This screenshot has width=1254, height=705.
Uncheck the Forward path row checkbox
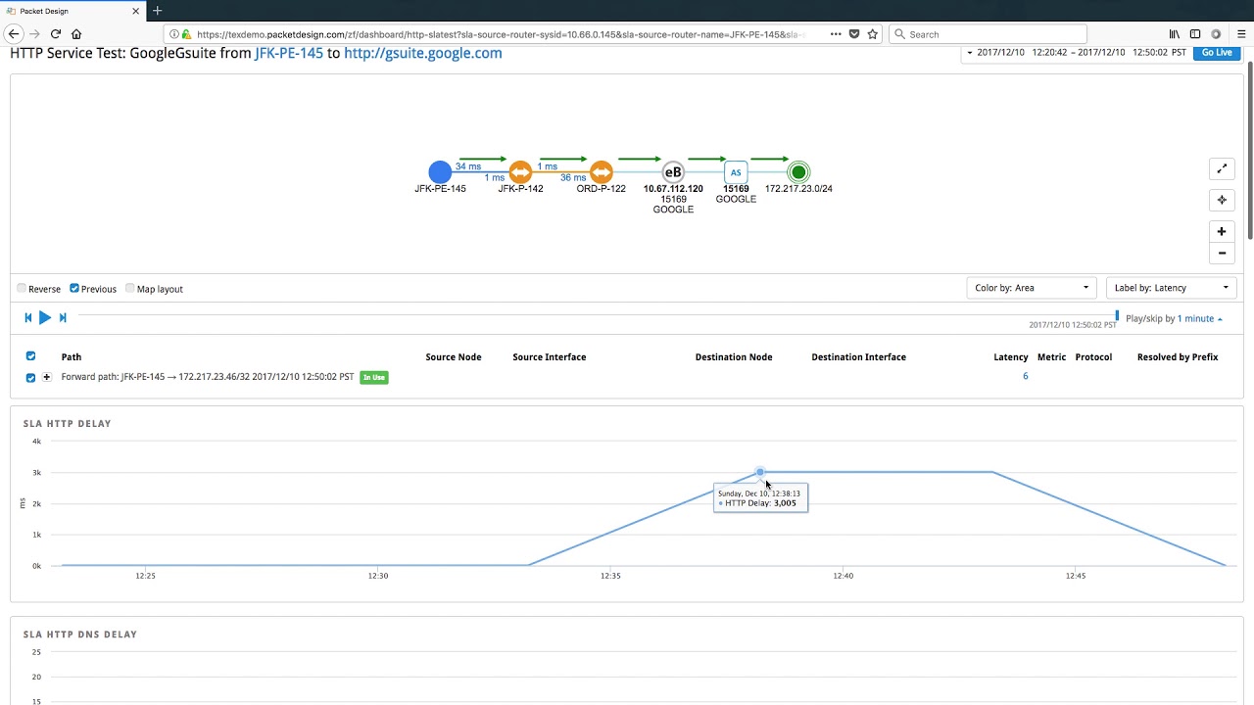pos(30,377)
